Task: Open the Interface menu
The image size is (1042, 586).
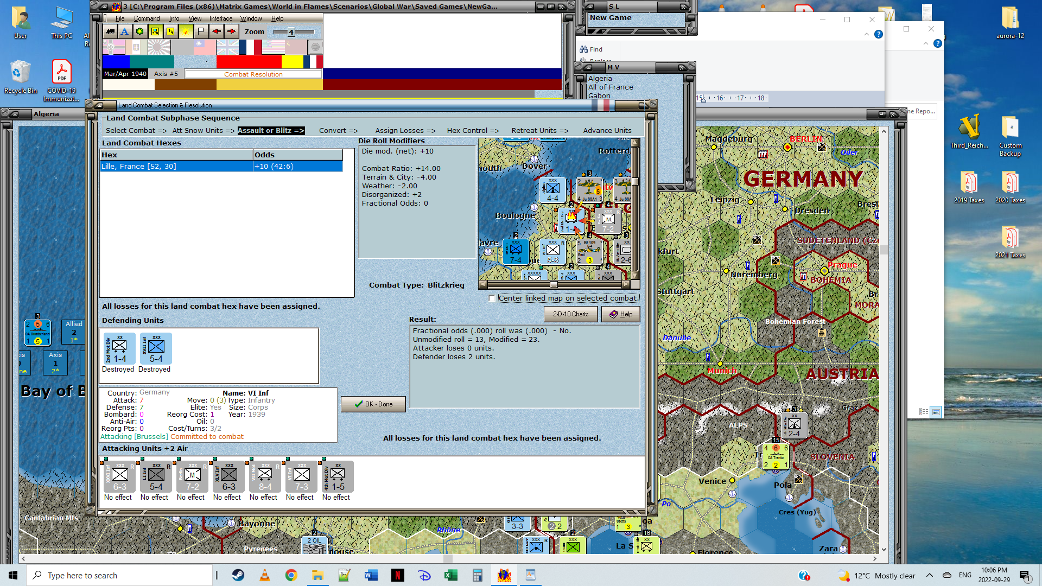Action: pos(220,18)
